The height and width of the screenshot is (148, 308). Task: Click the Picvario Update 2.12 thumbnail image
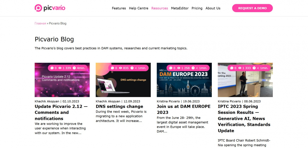pyautogui.click(x=62, y=80)
